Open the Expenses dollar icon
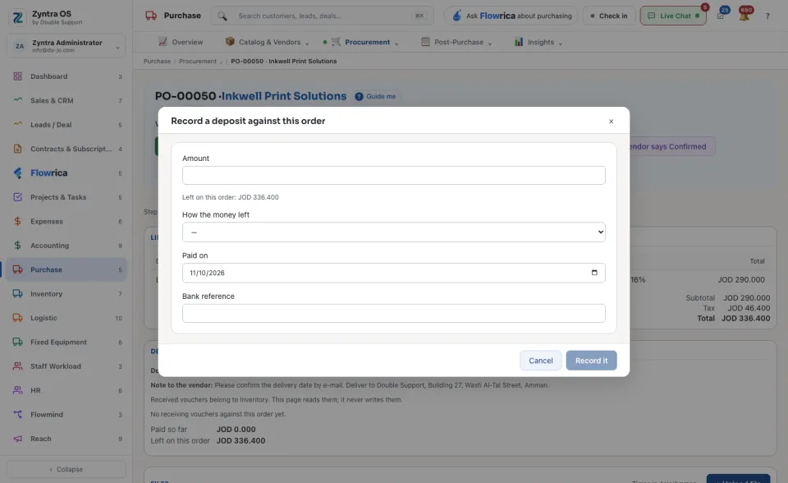The width and height of the screenshot is (788, 483). pos(17,221)
